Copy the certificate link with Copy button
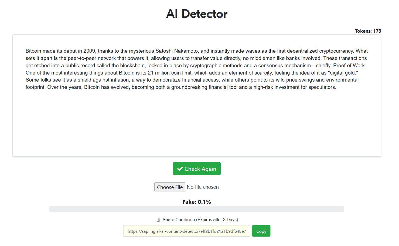Viewport: 399px width, 246px height. coord(261,231)
